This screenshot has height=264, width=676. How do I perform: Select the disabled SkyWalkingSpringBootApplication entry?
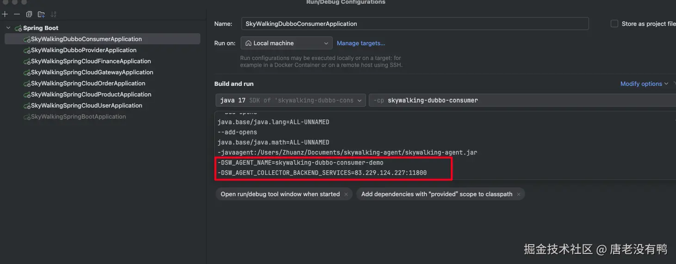coord(78,117)
